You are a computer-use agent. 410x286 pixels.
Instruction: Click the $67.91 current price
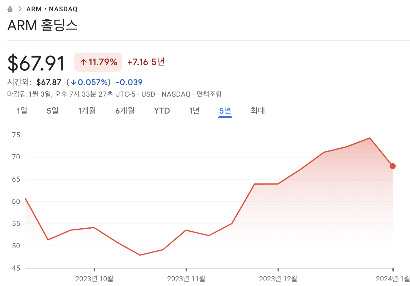pyautogui.click(x=36, y=62)
